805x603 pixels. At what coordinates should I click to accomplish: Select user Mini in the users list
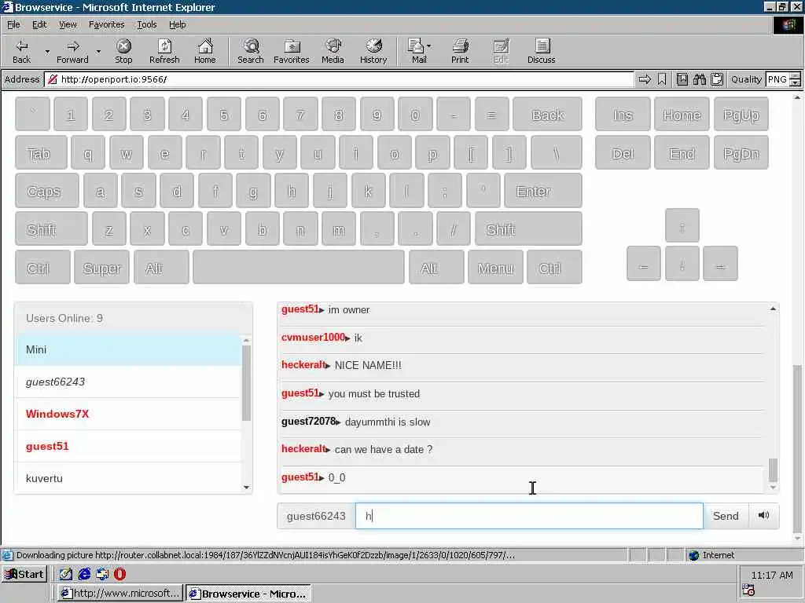click(128, 349)
